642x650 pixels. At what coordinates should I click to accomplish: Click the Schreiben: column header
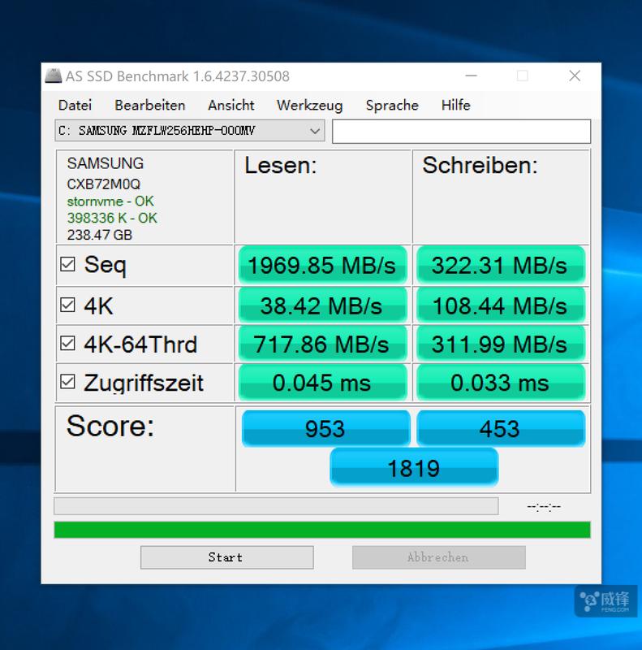tap(480, 165)
